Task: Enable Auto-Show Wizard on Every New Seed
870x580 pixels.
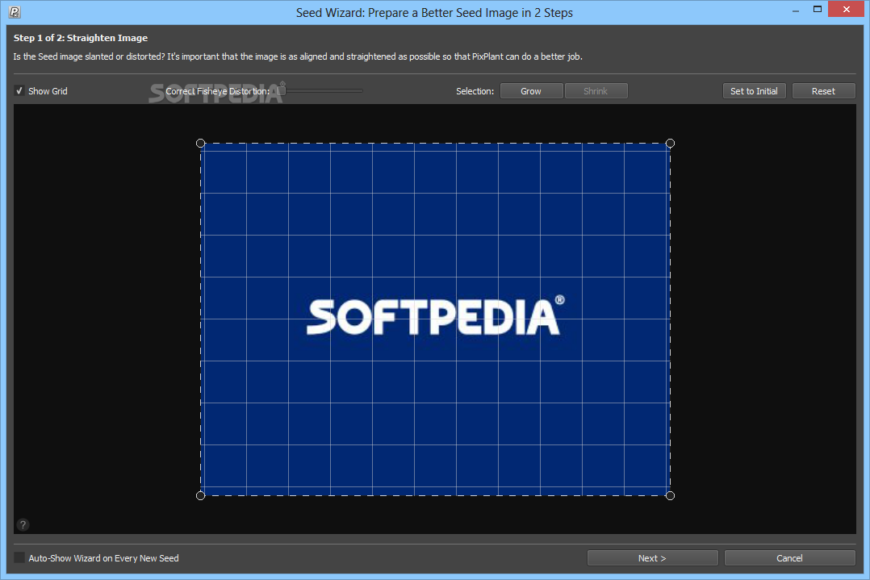Action: 19,558
